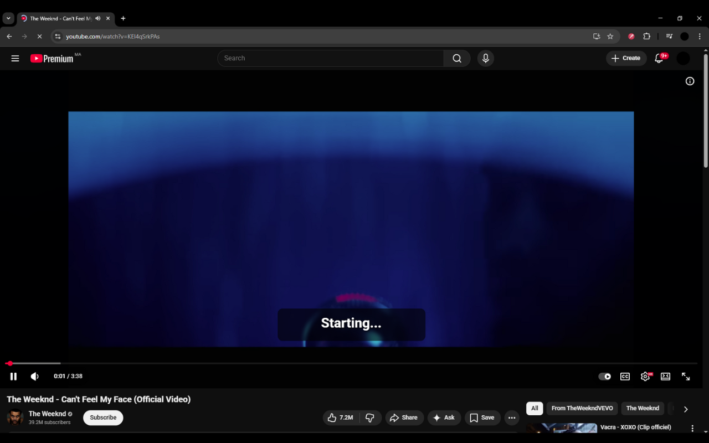
Task: Focus the YouTube search field
Action: pyautogui.click(x=331, y=58)
